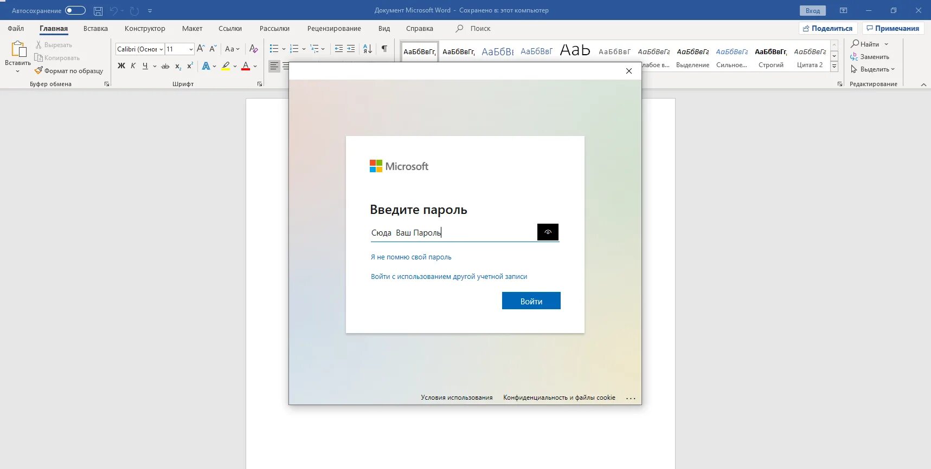
Task: Click the sort A-Z icon
Action: [x=368, y=49]
